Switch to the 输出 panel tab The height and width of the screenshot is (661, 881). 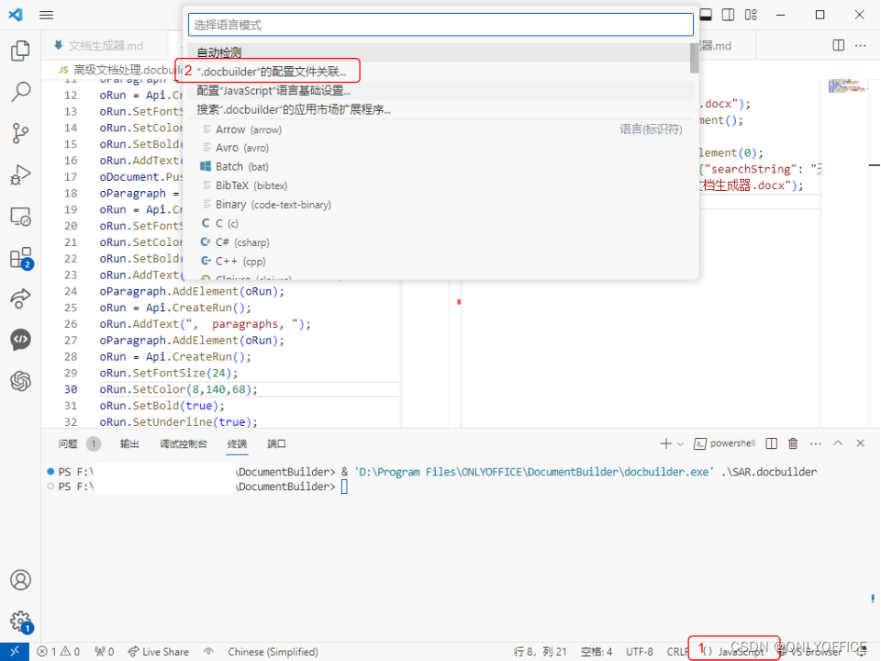(x=129, y=444)
